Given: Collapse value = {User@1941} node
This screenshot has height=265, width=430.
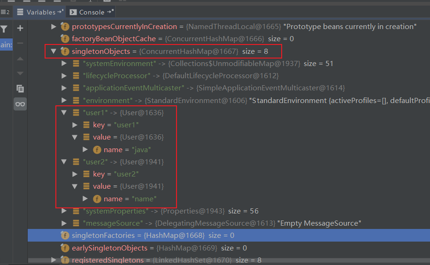Looking at the screenshot, I should pyautogui.click(x=75, y=186).
